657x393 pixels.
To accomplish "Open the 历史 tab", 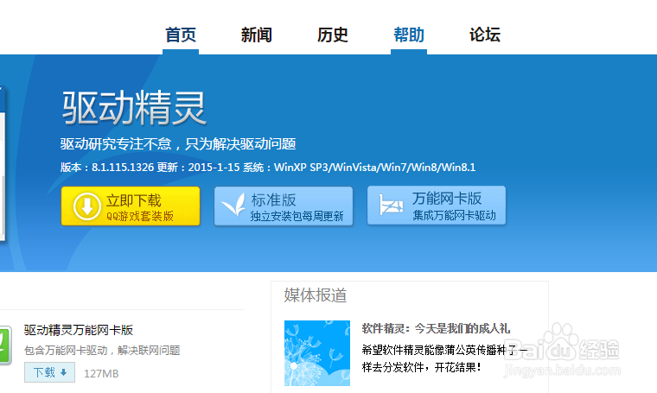I will (x=333, y=35).
